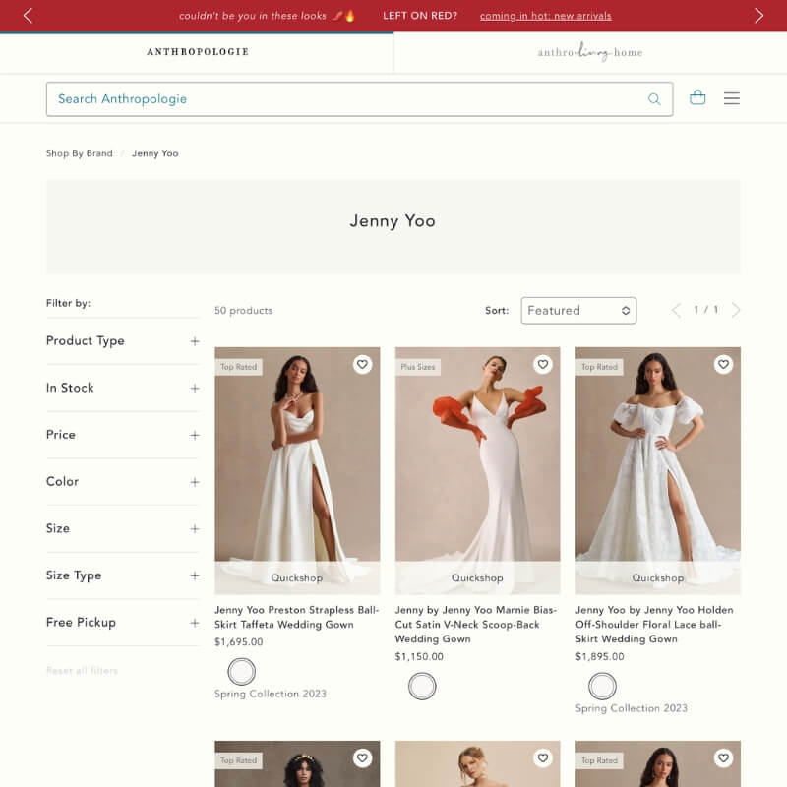Screen dimensions: 787x787
Task: Select white swatch for Holden gown
Action: point(602,686)
